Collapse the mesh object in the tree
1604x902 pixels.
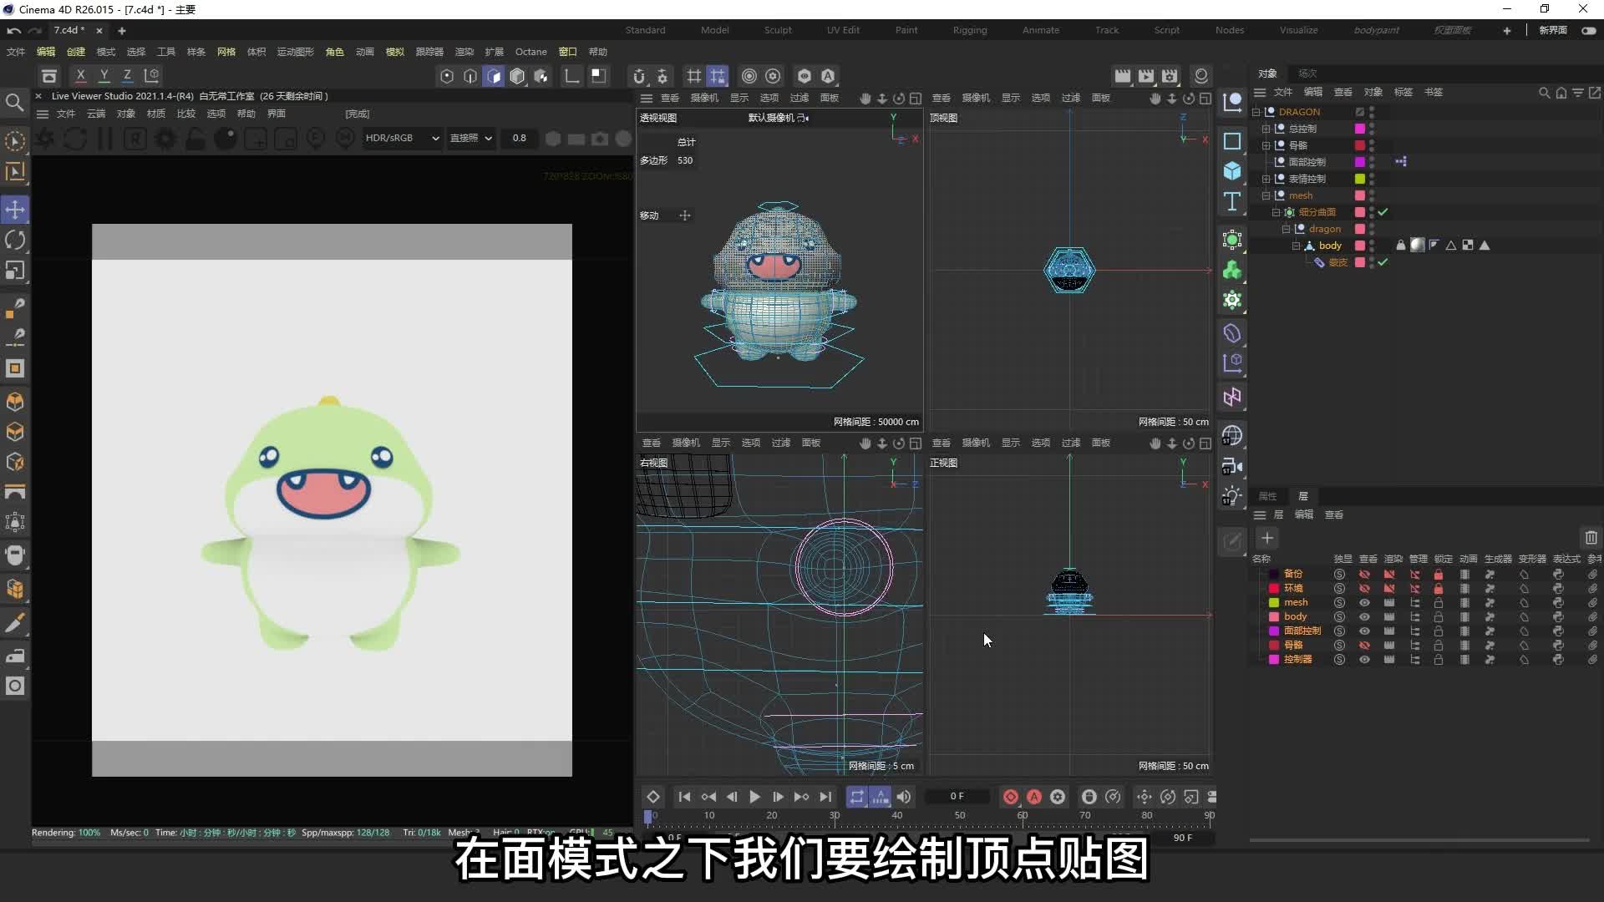pos(1266,195)
